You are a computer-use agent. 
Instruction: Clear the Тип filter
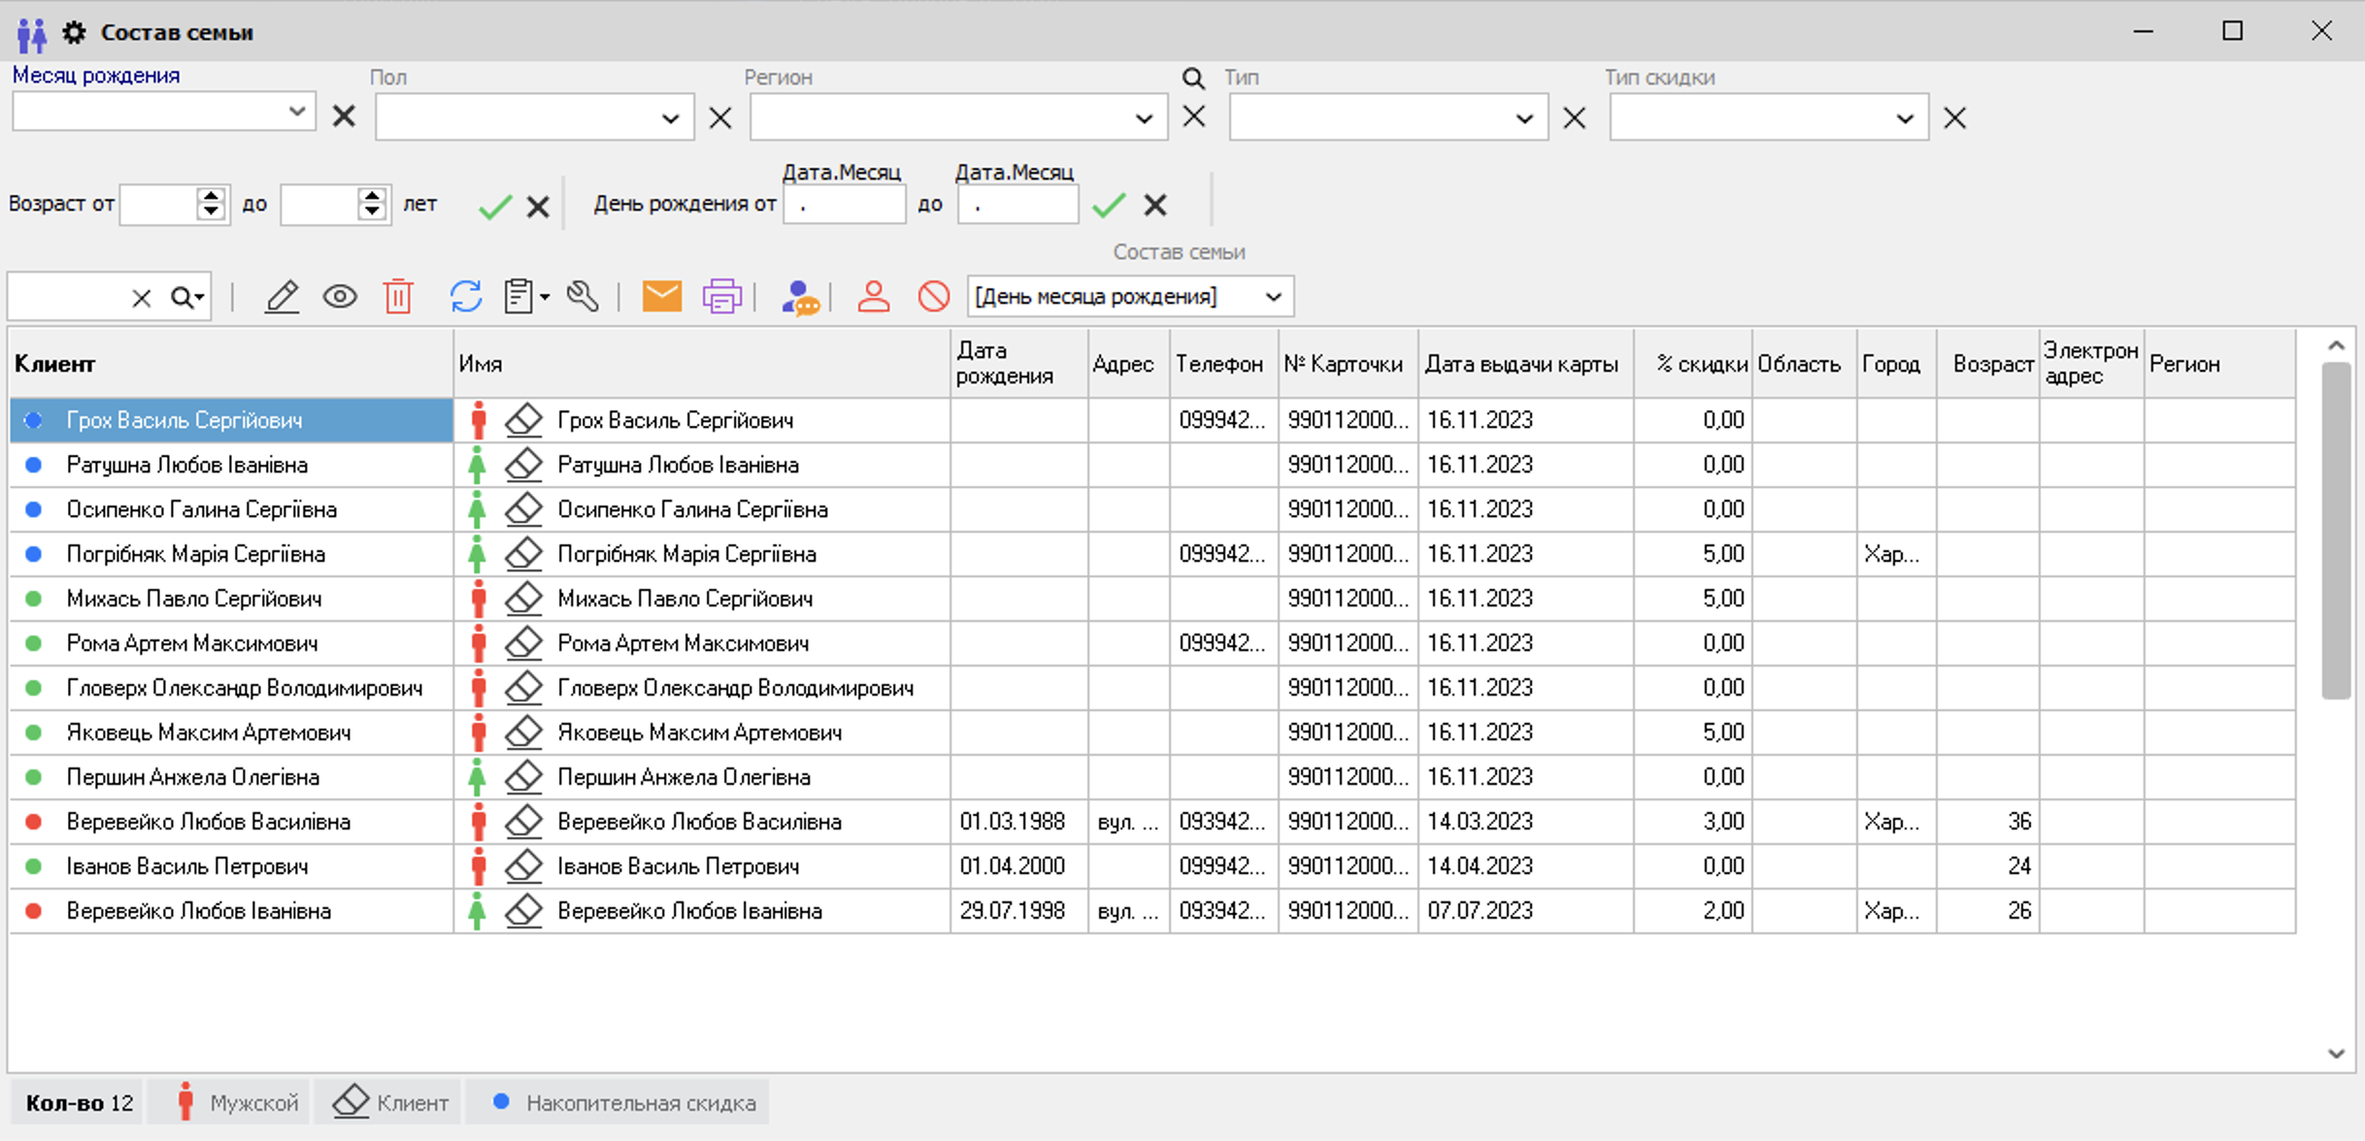click(1575, 118)
